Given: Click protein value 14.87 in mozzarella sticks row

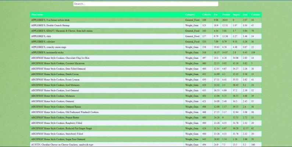Looking at the screenshot, I should (x=225, y=53).
